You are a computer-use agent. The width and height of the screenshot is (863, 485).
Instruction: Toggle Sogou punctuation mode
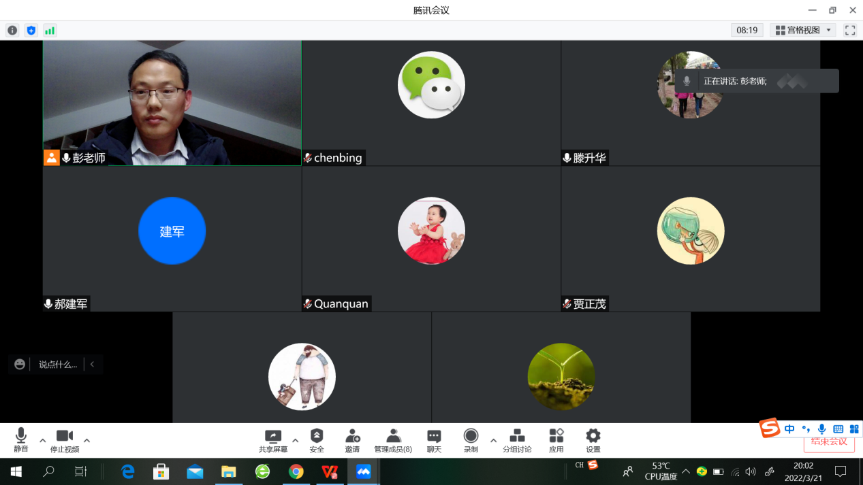point(806,429)
